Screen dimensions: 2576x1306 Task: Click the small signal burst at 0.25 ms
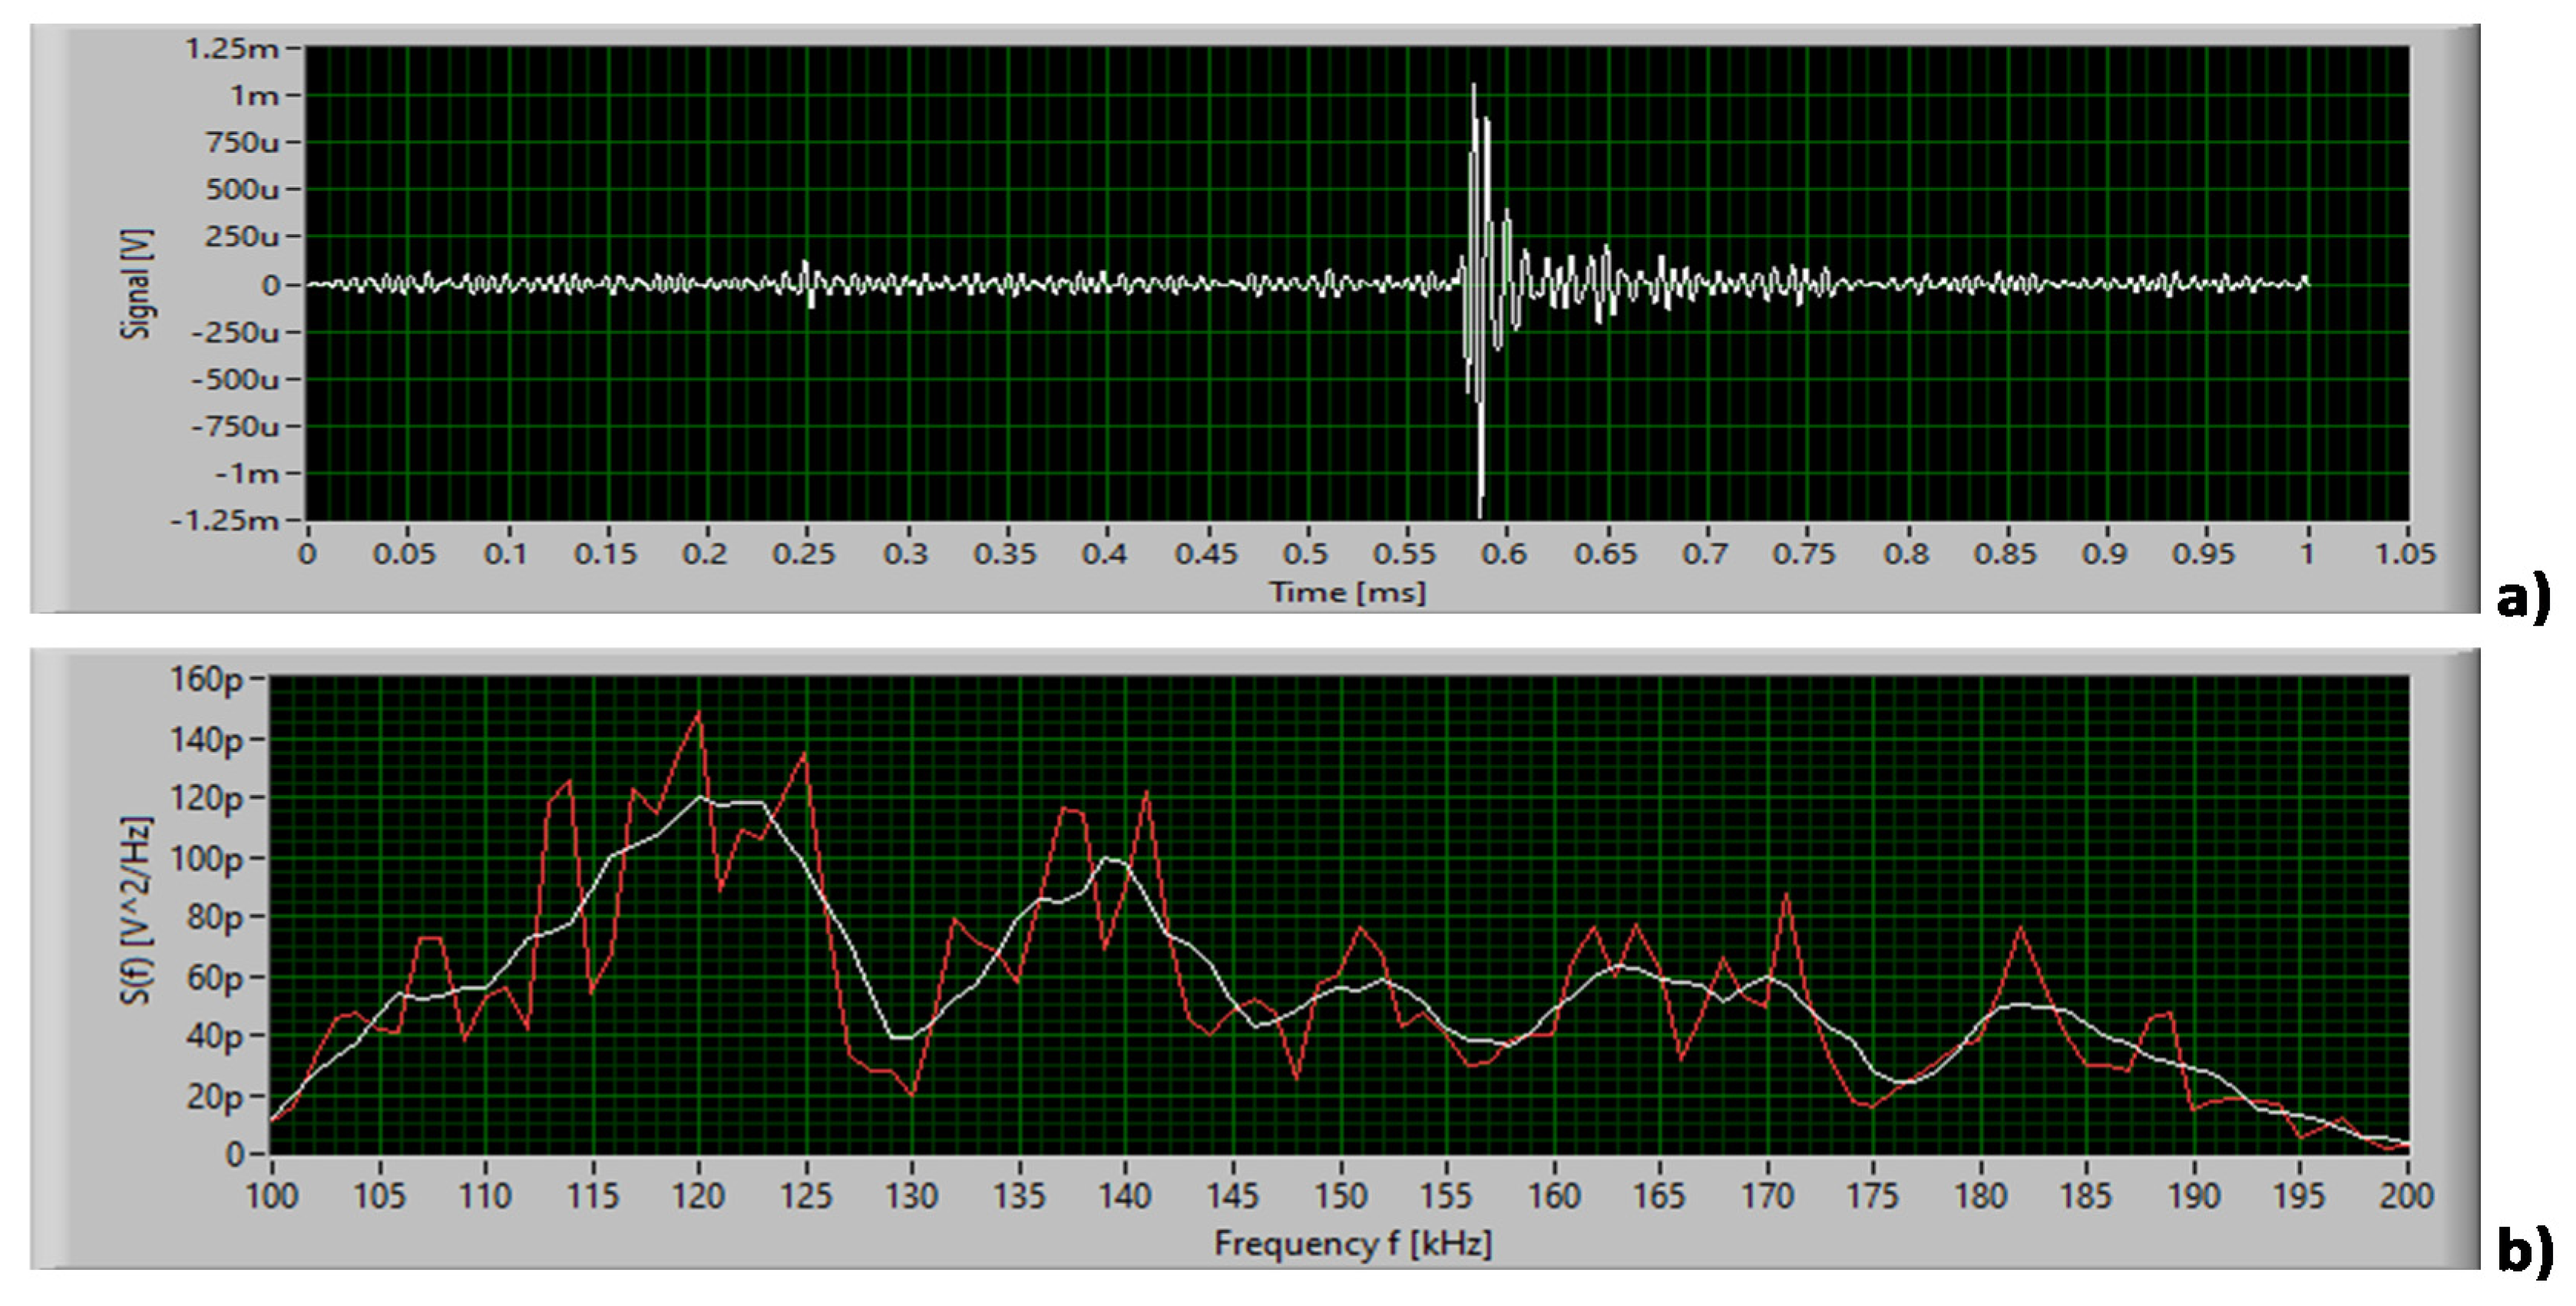click(806, 282)
